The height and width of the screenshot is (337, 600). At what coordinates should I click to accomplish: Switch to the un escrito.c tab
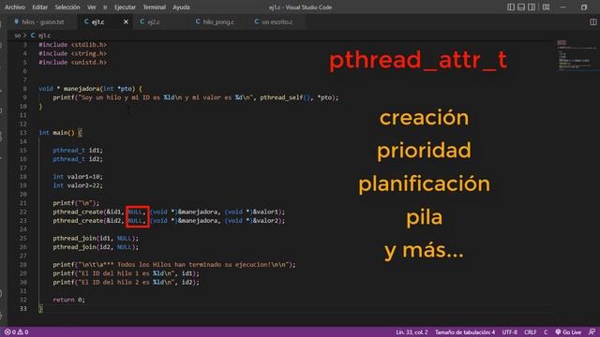tap(277, 22)
